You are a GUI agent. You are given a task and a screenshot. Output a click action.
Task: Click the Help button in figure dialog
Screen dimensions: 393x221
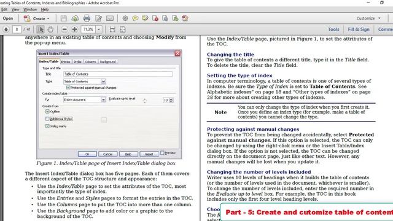tap(128, 154)
